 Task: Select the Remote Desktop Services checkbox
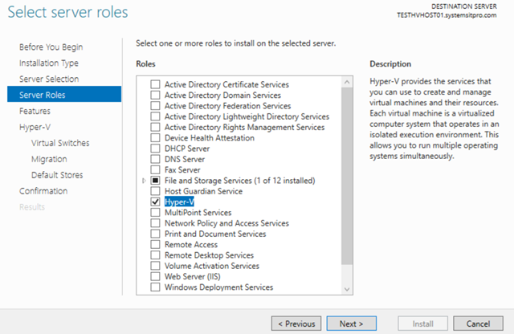155,255
